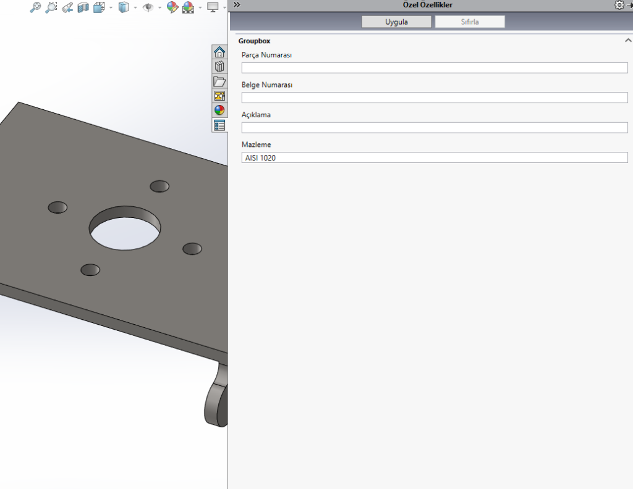Viewport: 633px width, 489px height.
Task: Open the Özel Özellikler gear settings
Action: pos(619,5)
